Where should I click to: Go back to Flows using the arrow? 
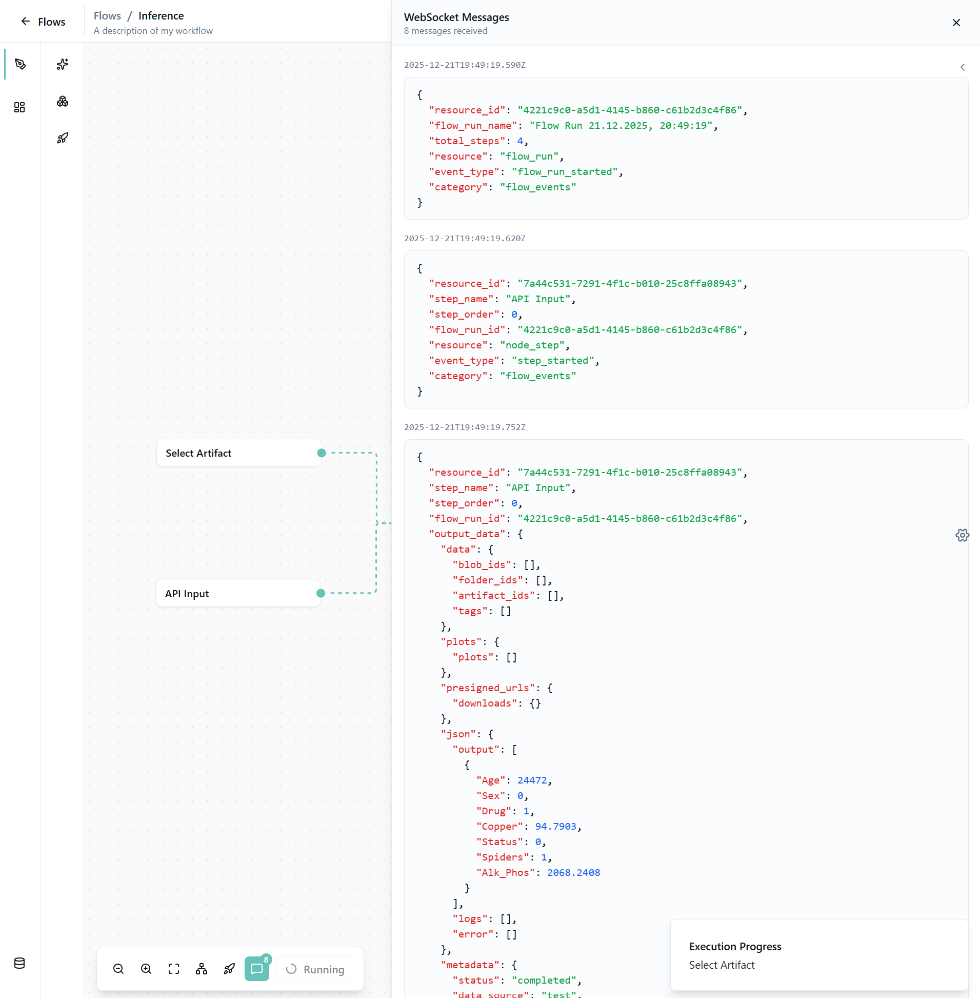click(25, 22)
